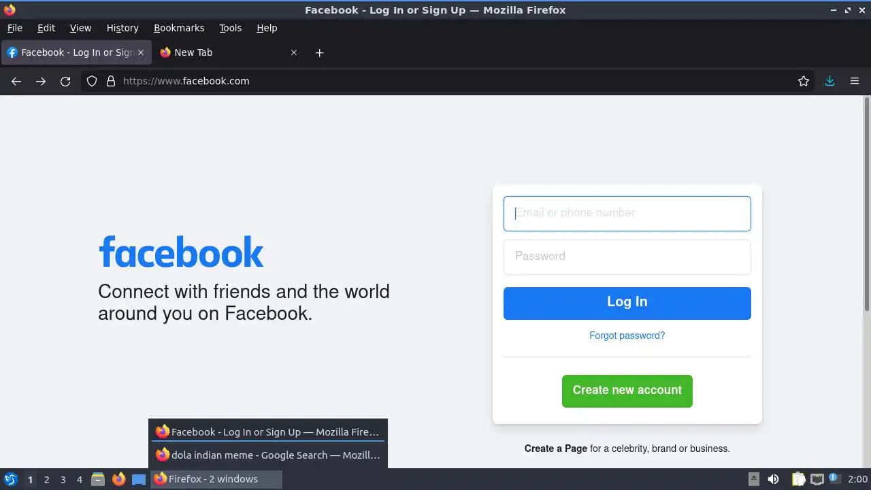Click the Firefox icon in title bar
Image resolution: width=871 pixels, height=490 pixels.
point(10,10)
